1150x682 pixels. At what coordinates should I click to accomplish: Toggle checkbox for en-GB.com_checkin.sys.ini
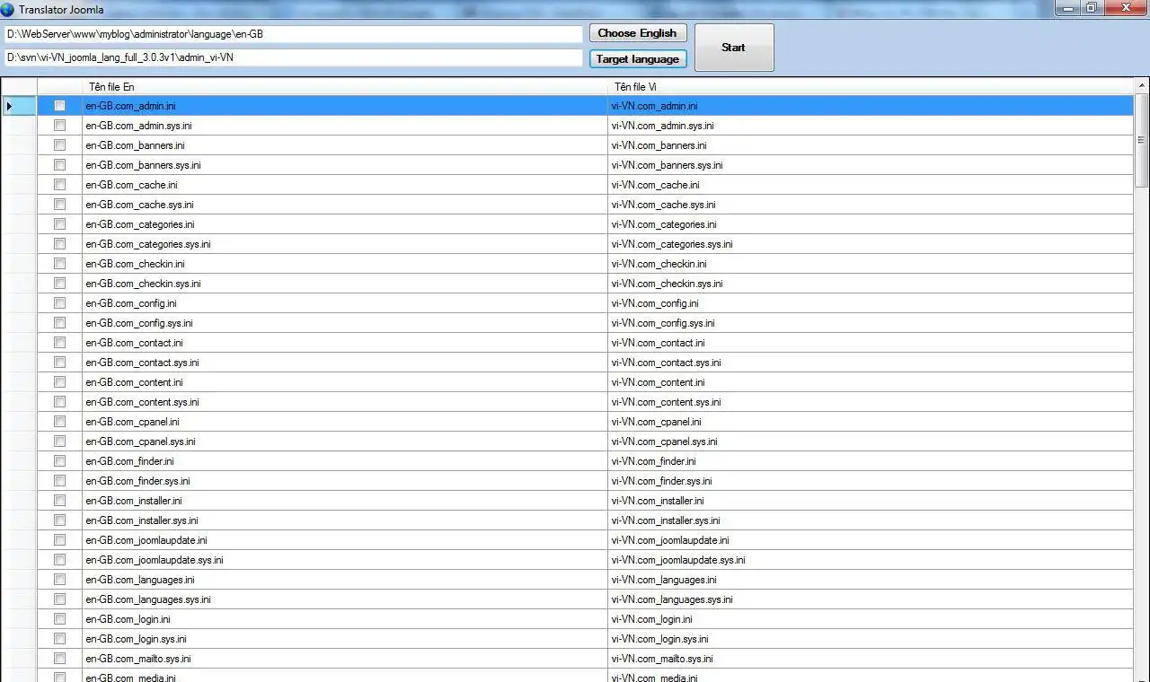tap(60, 284)
